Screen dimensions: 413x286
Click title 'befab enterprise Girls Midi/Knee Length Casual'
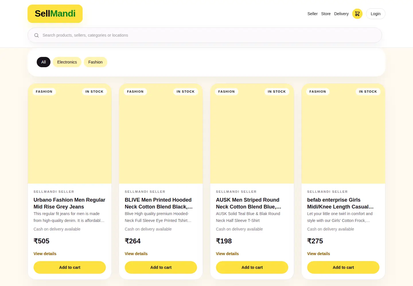point(340,203)
